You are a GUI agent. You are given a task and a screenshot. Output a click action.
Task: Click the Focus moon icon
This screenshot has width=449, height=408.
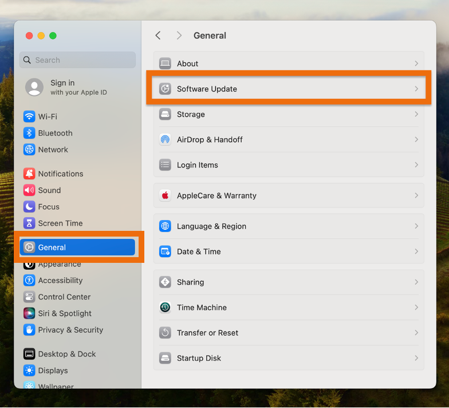[x=29, y=207]
